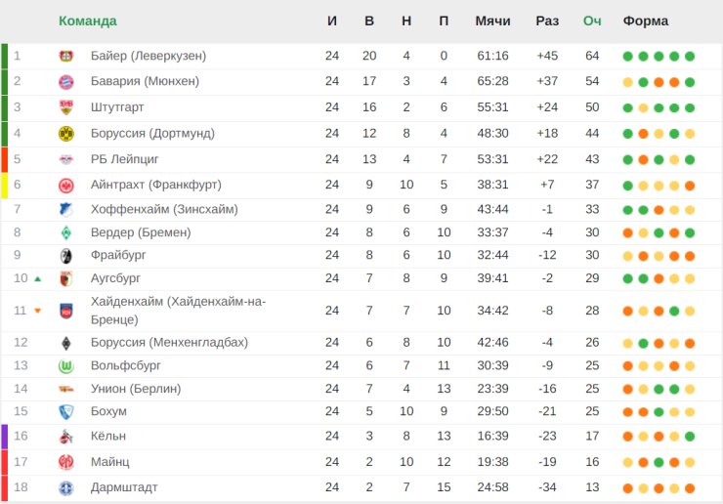The height and width of the screenshot is (504, 723).
Task: Click the Bayer Leverkusen club crest
Action: (x=66, y=57)
